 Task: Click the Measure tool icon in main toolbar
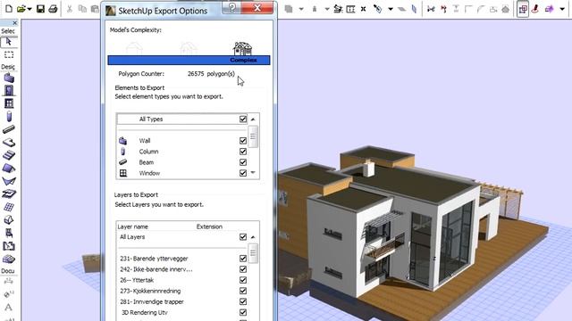tap(377, 9)
